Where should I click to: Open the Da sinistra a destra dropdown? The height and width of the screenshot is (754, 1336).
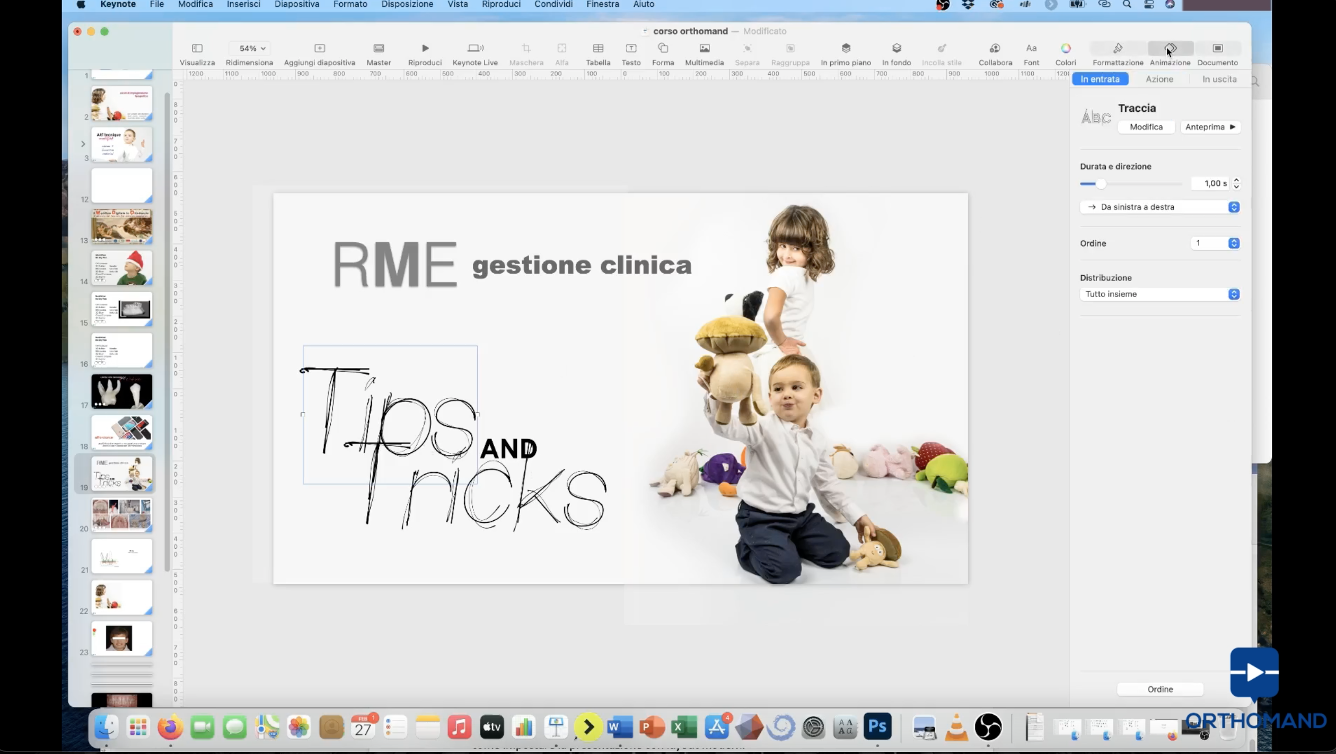click(x=1159, y=207)
